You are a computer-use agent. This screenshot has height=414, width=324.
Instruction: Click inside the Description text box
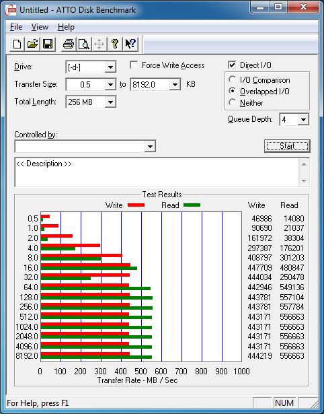click(x=157, y=172)
